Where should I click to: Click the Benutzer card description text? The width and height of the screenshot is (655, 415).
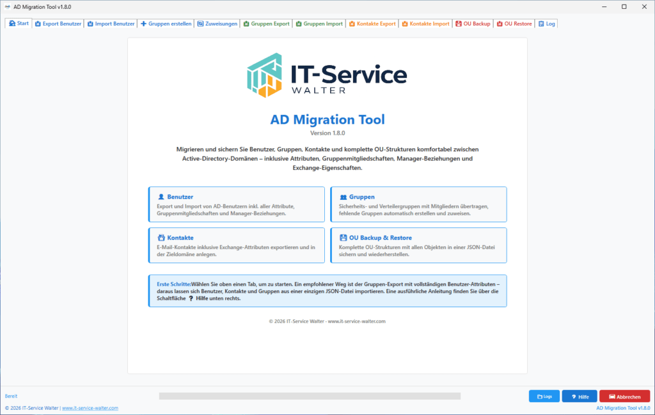(226, 210)
